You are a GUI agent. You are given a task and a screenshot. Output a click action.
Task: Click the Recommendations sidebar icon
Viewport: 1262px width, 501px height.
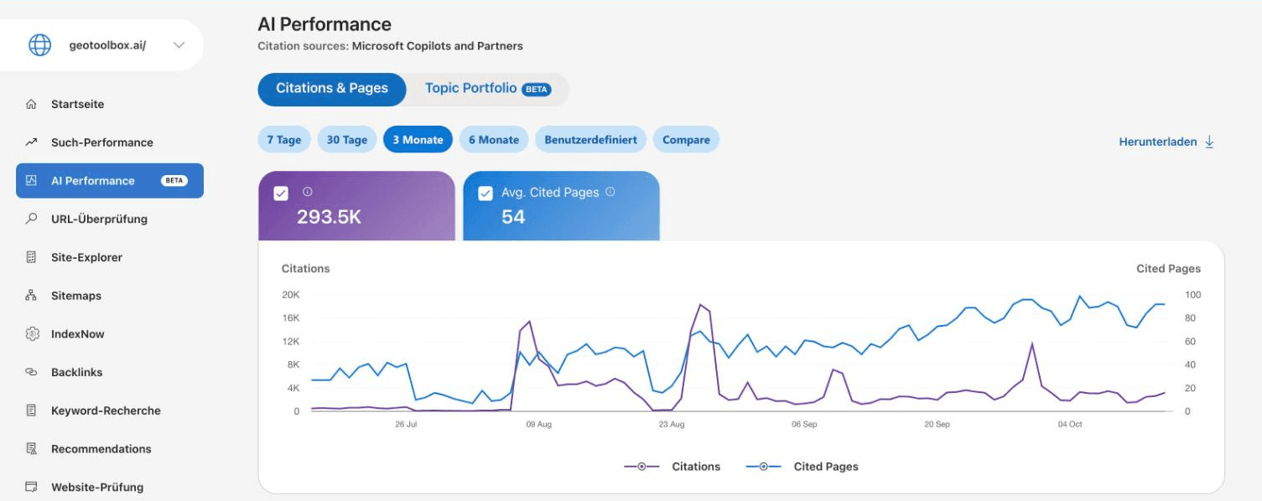click(x=31, y=449)
